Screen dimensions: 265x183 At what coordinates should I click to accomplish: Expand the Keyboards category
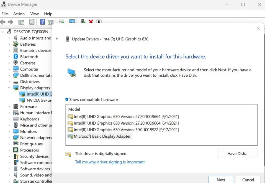point(9,119)
